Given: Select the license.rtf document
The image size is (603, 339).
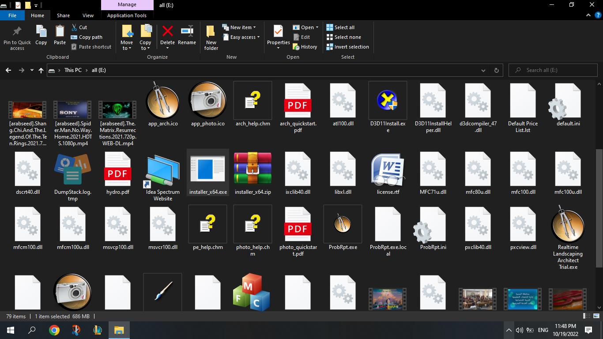Looking at the screenshot, I should (x=388, y=173).
